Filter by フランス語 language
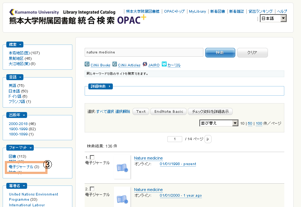 tap(17, 102)
